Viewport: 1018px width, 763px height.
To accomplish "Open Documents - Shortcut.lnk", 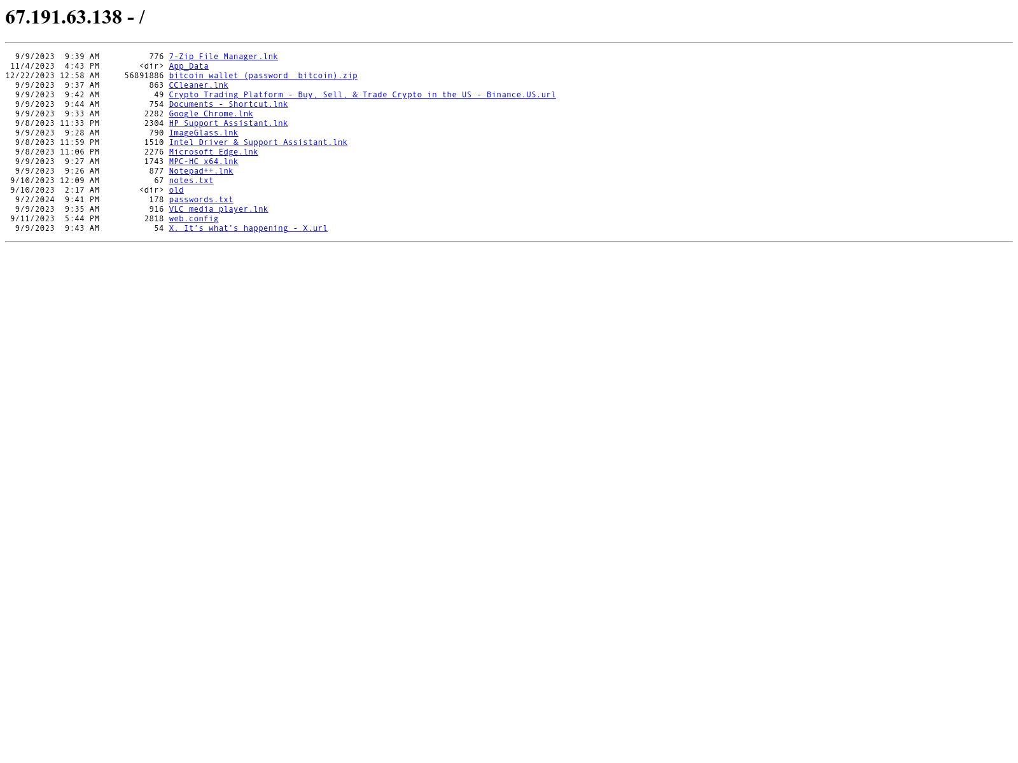I will (x=228, y=104).
